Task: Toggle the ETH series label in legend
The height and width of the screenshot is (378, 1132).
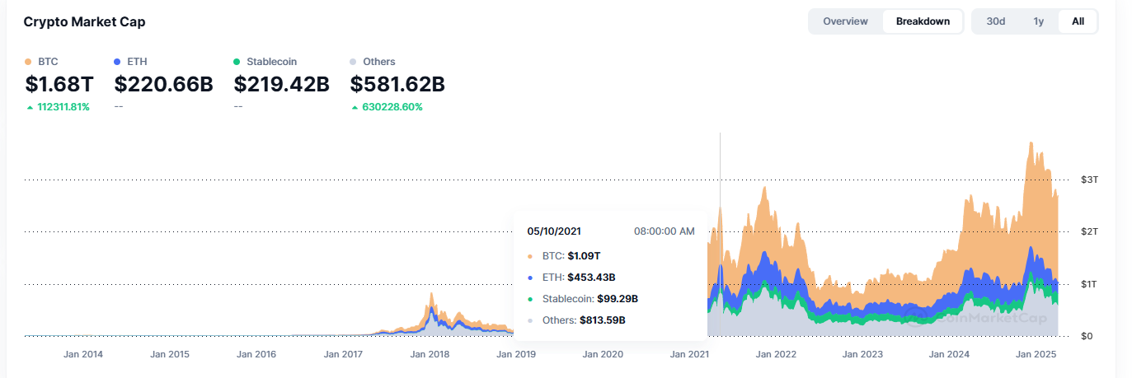Action: coord(138,62)
